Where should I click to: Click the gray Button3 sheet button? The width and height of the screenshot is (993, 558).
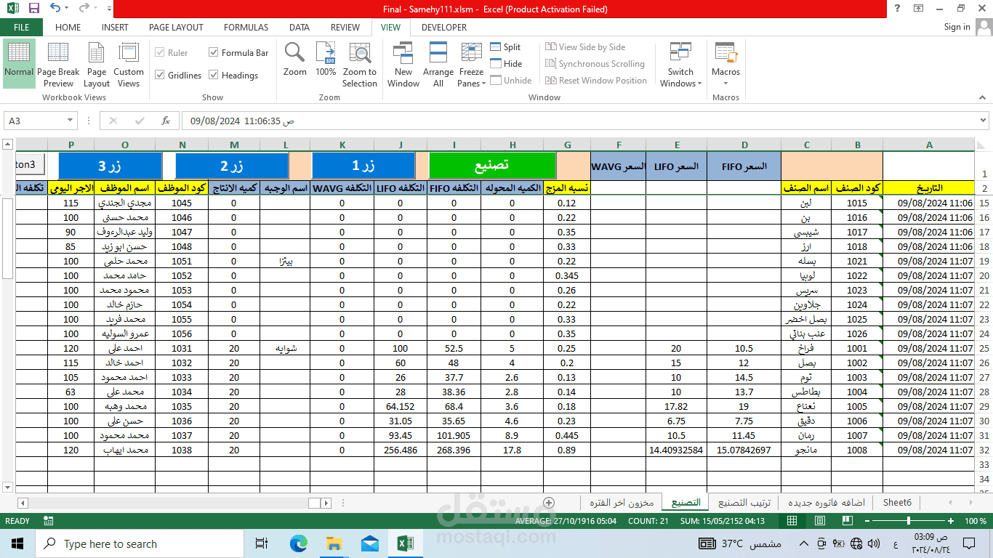pos(31,165)
